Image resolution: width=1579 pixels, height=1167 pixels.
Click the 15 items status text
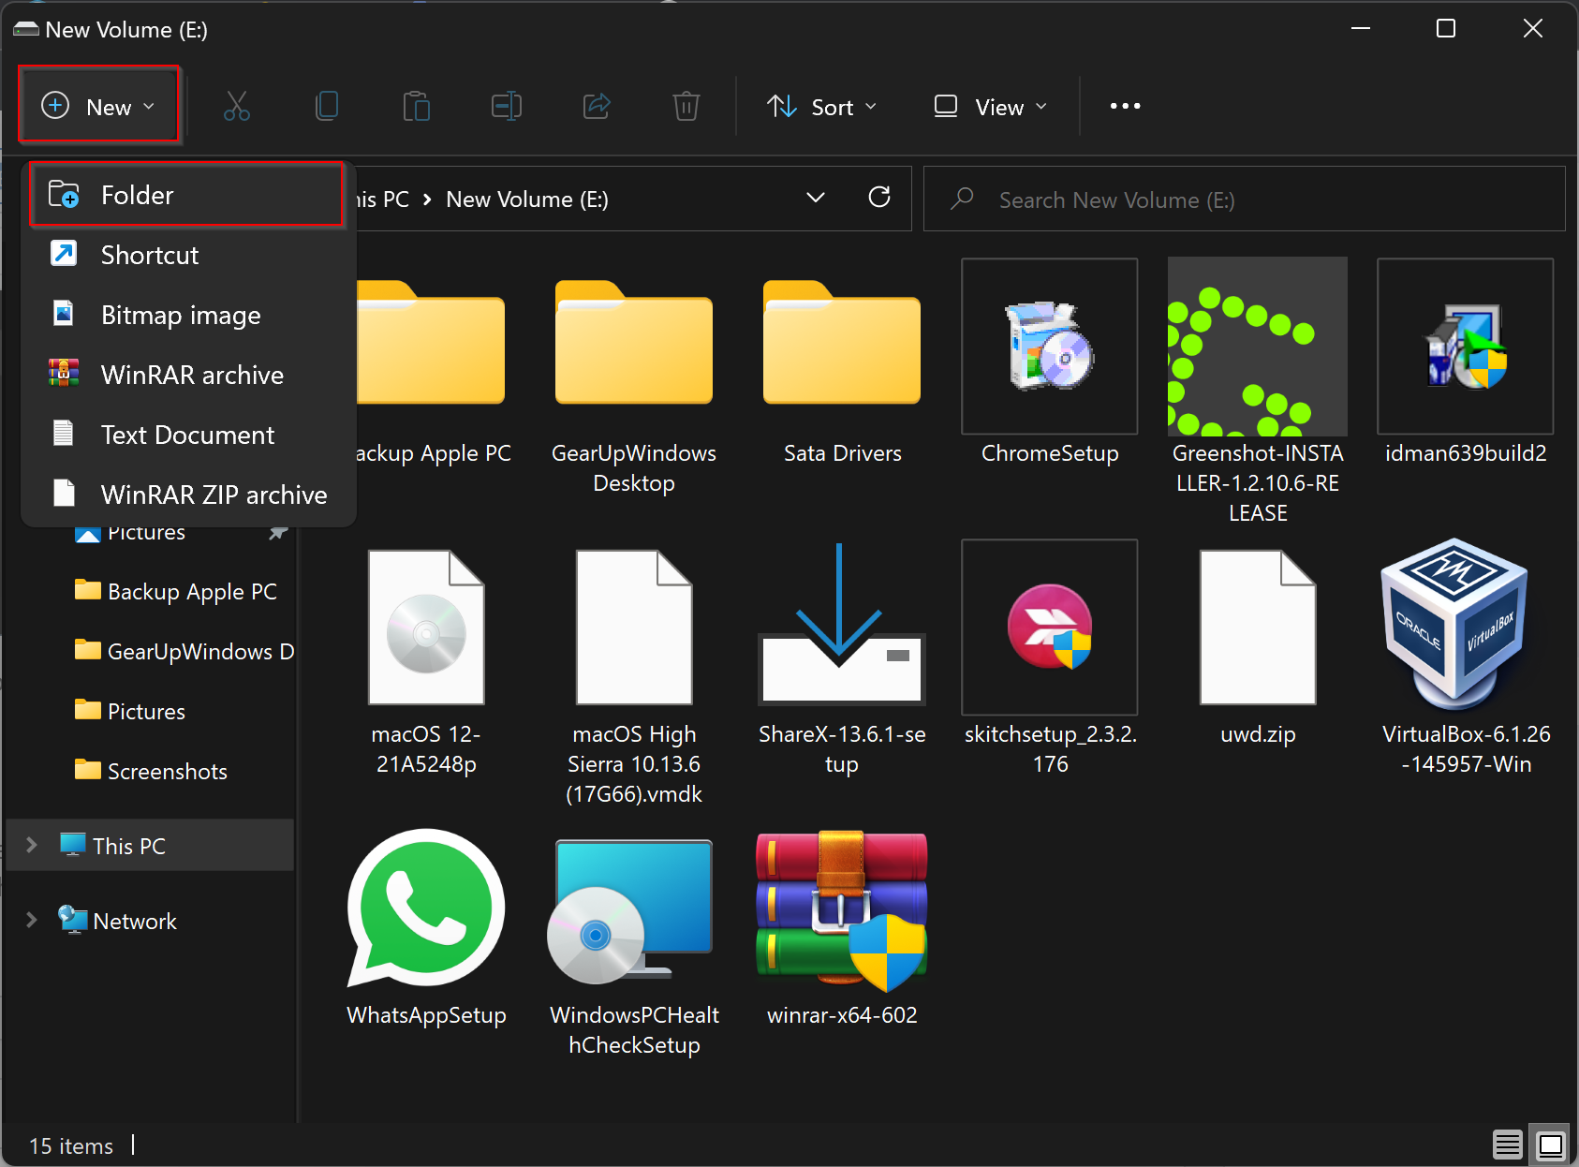(71, 1145)
